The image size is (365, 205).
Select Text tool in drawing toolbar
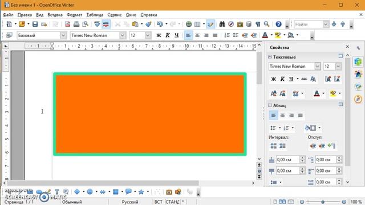pos(57,192)
